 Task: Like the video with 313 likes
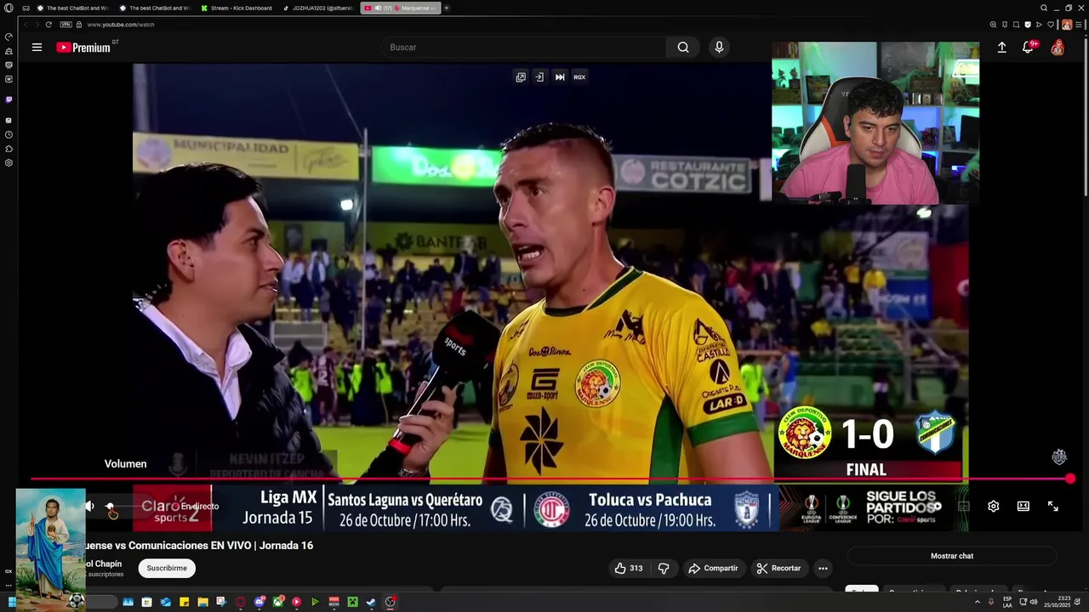pos(629,568)
